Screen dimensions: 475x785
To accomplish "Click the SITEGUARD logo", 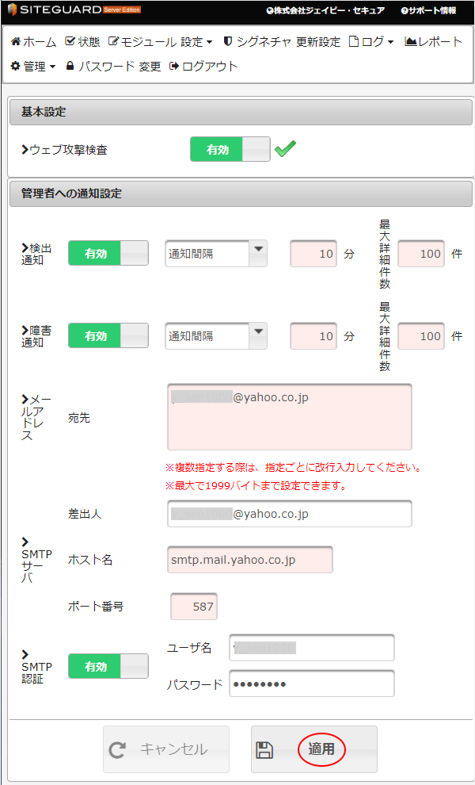I will point(74,10).
